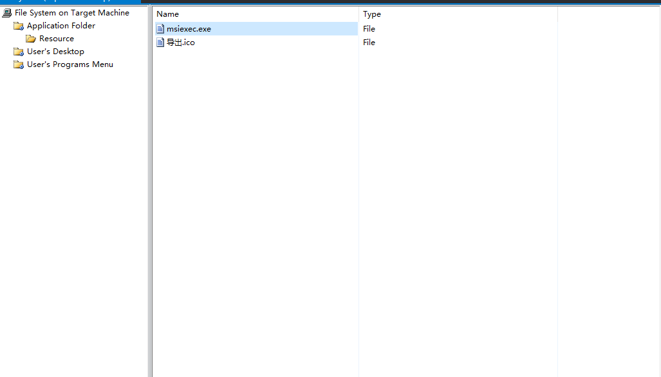
Task: Select the msiexec.exe file name
Action: [189, 29]
